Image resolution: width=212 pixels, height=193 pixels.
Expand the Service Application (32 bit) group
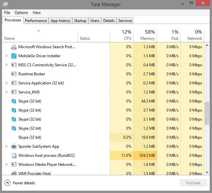pyautogui.click(x=6, y=83)
